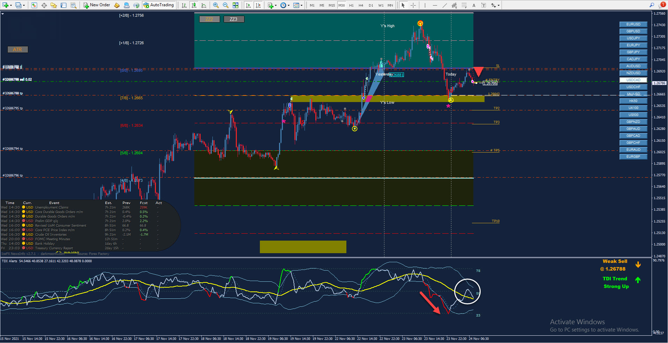Open the Market Watch window icon

pyautogui.click(x=34, y=5)
